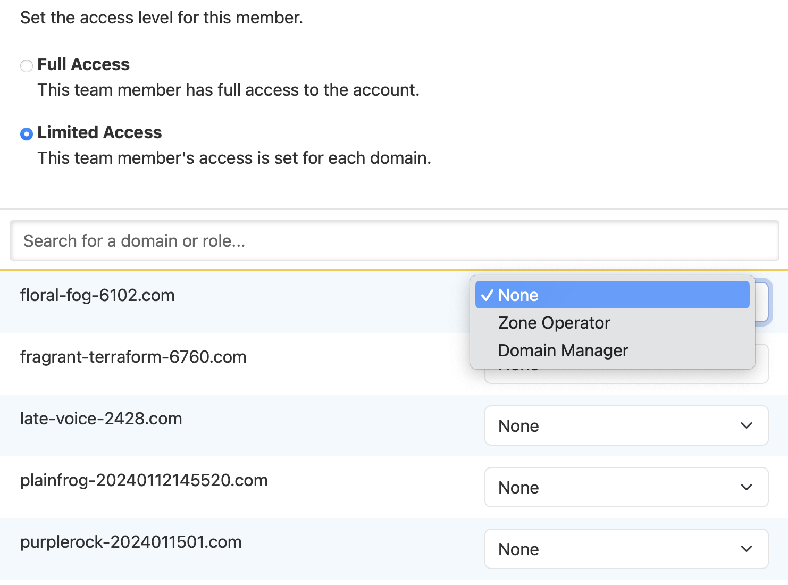Select None in the open role dropdown
The width and height of the screenshot is (788, 585).
pos(518,295)
